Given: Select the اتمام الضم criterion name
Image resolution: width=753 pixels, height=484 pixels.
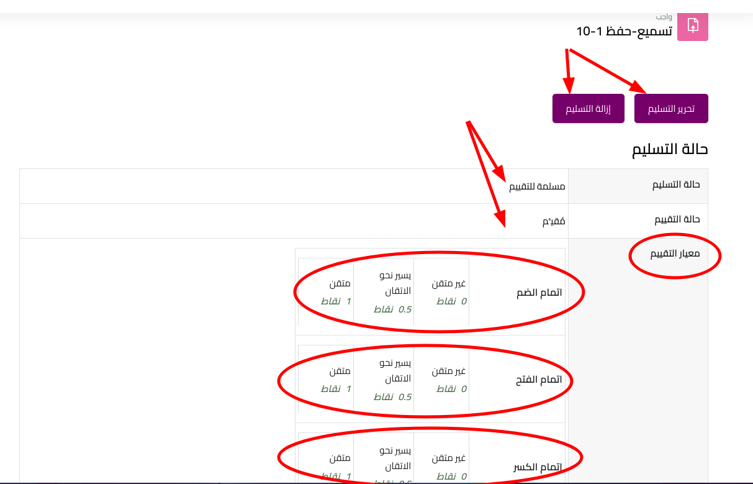Looking at the screenshot, I should tap(539, 292).
